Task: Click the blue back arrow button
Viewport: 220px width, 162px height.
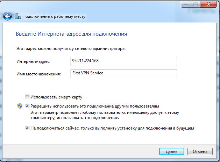Action: 7,16
